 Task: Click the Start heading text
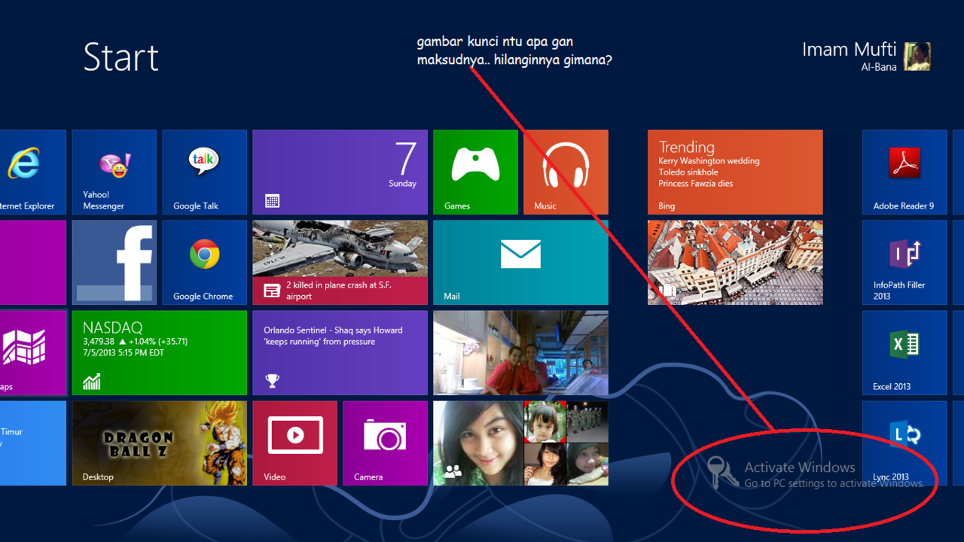coord(121,57)
